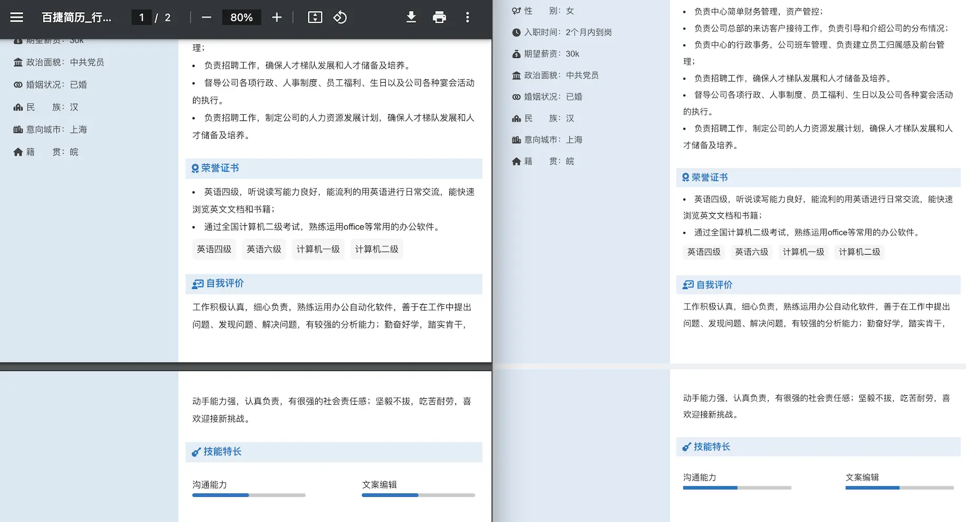
Task: Click the 意向城市 city icon in the PDF
Action: coord(18,129)
